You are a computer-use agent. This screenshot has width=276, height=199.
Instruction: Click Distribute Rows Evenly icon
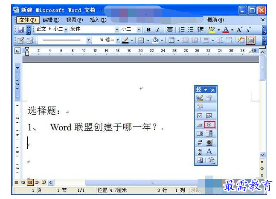pyautogui.click(x=220, y=40)
